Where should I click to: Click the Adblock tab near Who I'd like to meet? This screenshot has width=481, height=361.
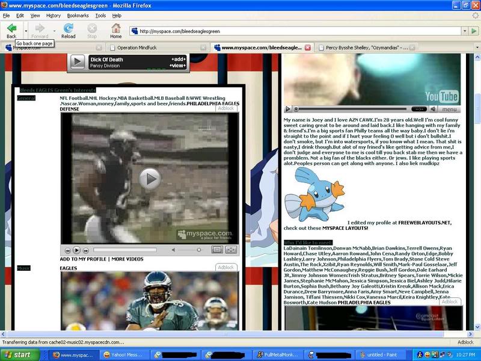450,302
